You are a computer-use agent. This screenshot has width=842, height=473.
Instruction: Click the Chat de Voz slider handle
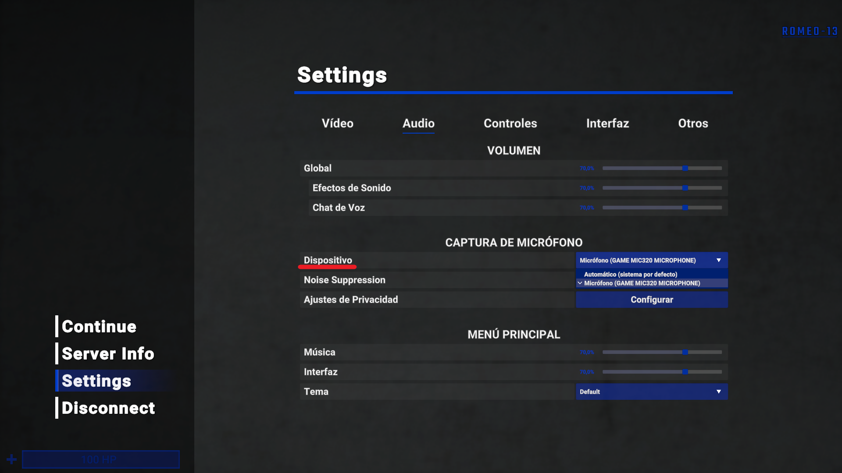click(685, 208)
